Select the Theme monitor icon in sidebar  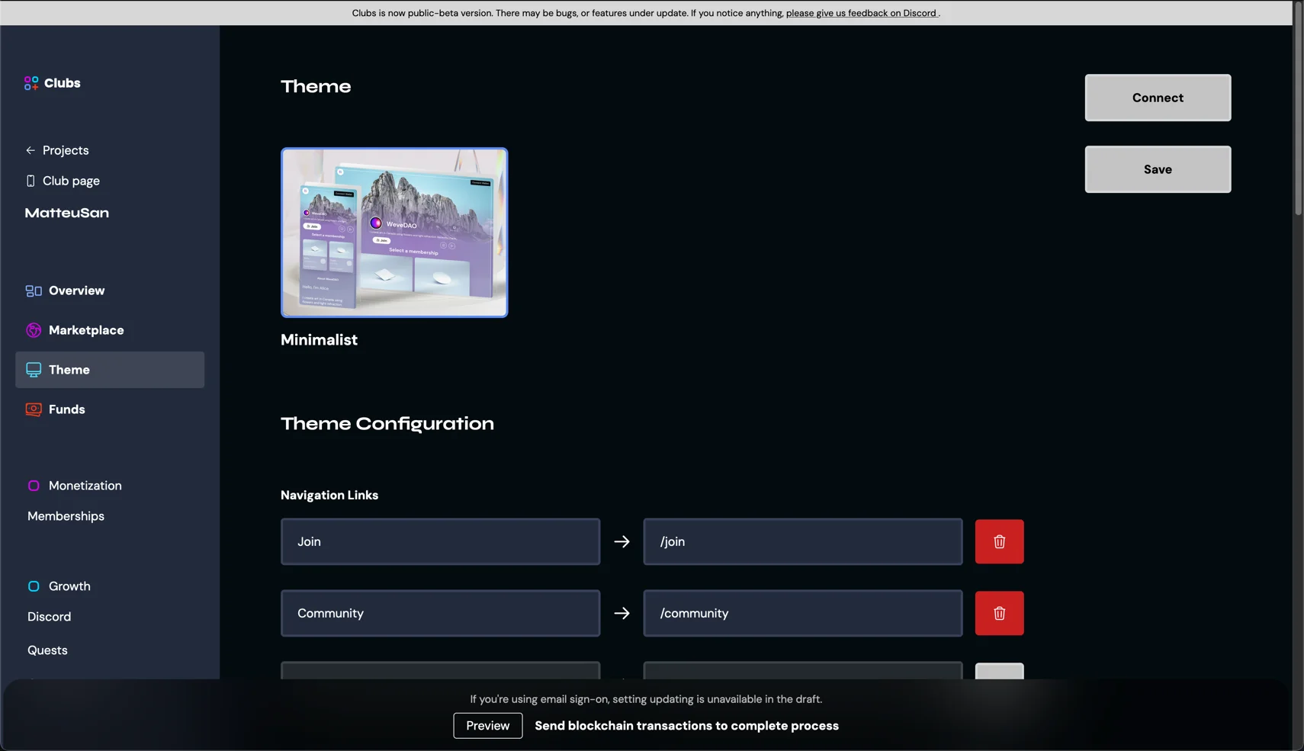34,369
